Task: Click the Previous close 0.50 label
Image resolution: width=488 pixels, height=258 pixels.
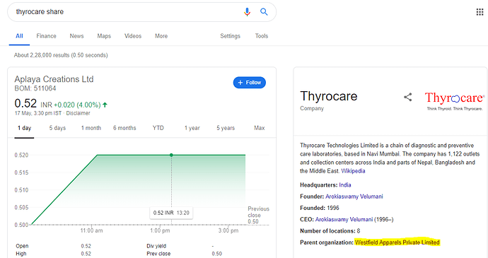Action: (x=258, y=215)
